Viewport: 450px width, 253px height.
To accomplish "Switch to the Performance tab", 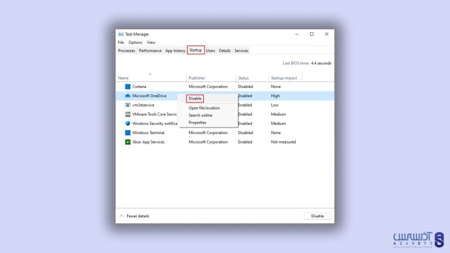I will pyautogui.click(x=150, y=51).
